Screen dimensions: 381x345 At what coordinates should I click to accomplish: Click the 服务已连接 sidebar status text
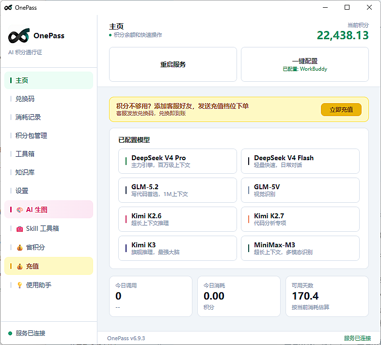coord(31,333)
